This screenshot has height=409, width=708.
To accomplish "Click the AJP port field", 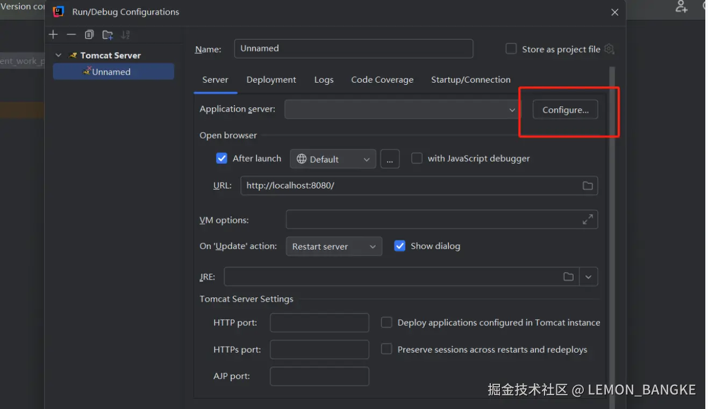I will (319, 376).
